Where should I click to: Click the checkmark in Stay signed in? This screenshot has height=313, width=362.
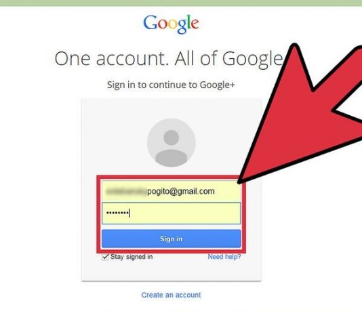tap(105, 257)
